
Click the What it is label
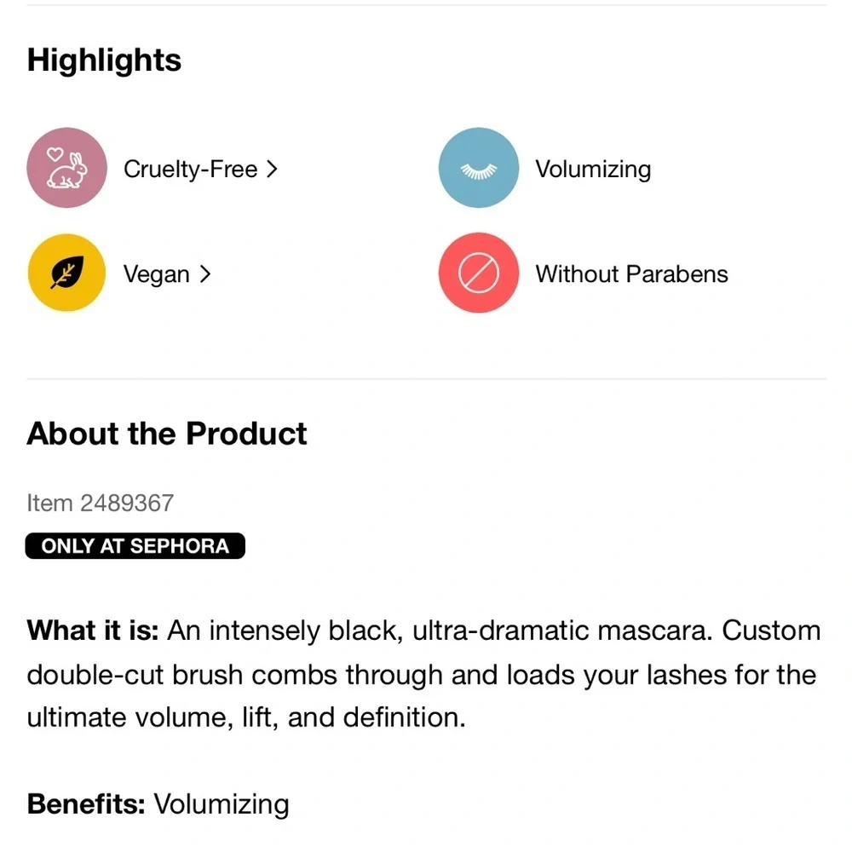[x=92, y=630]
